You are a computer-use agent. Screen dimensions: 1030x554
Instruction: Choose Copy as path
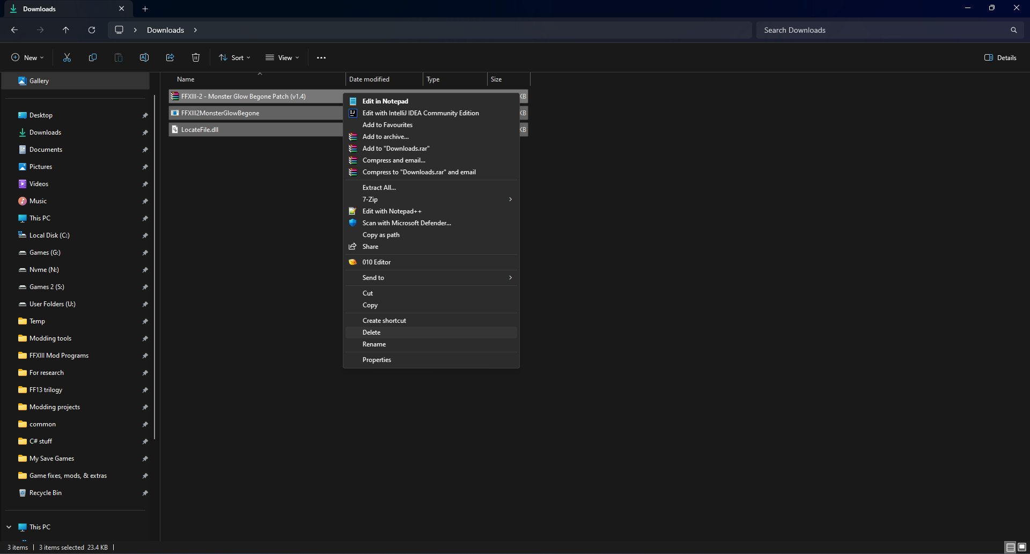(x=431, y=235)
